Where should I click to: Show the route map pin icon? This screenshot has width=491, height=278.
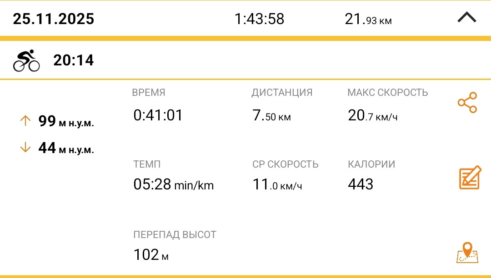(467, 253)
